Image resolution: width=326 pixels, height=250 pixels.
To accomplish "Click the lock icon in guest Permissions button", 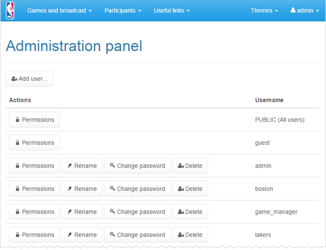I will click(17, 143).
